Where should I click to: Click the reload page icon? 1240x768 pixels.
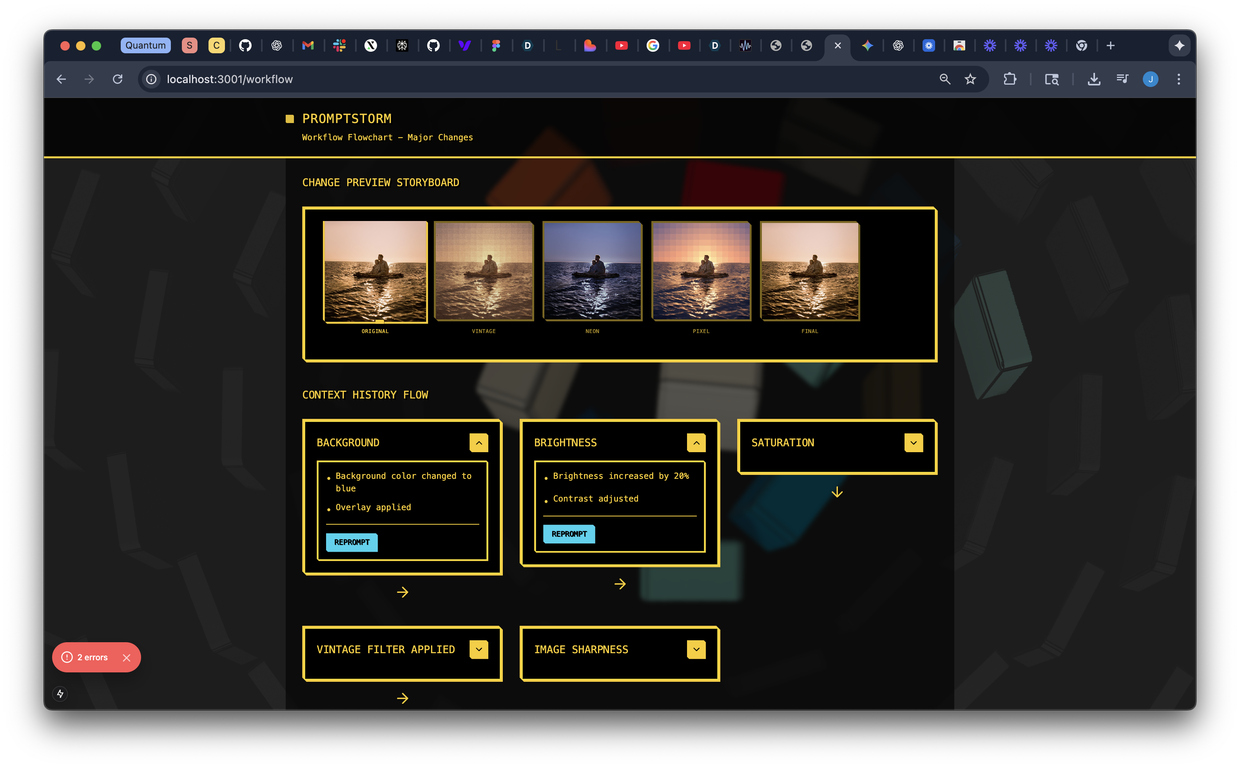coord(117,79)
